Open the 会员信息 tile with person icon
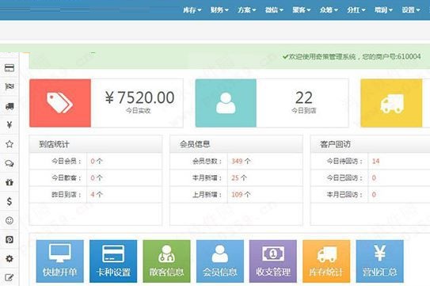Viewport: 430px width, 286px height. [219, 261]
